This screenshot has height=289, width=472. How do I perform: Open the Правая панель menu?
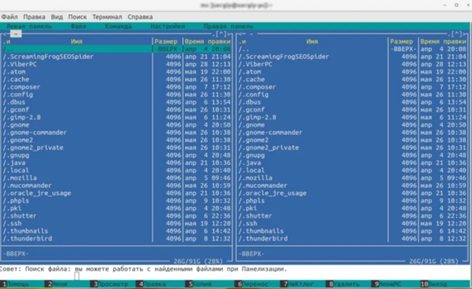228,26
